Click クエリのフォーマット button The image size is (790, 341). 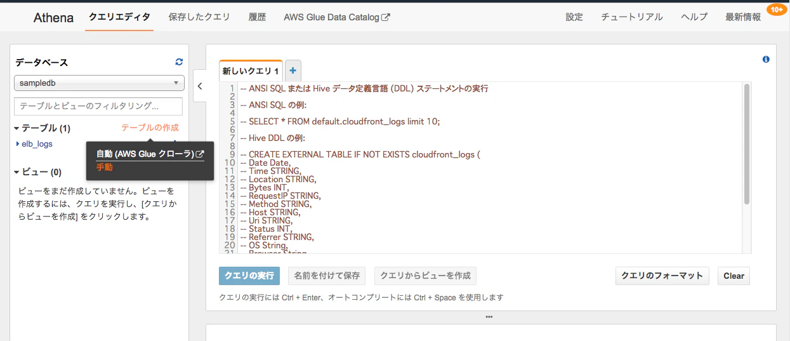tap(662, 276)
